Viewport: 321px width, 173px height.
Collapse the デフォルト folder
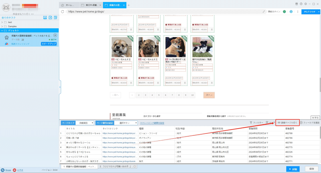(x=2, y=31)
